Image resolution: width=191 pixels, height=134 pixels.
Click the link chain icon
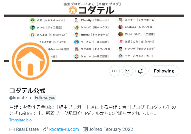pos(45,129)
